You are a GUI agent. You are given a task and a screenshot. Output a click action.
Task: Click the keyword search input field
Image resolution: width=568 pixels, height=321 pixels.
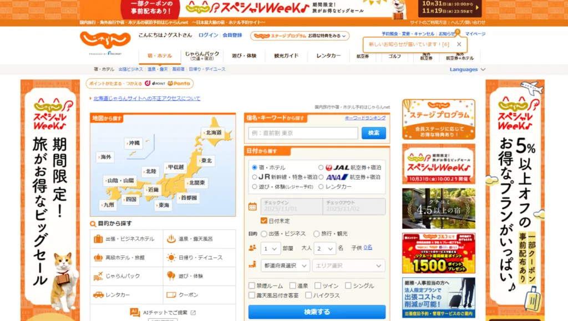[x=302, y=133]
